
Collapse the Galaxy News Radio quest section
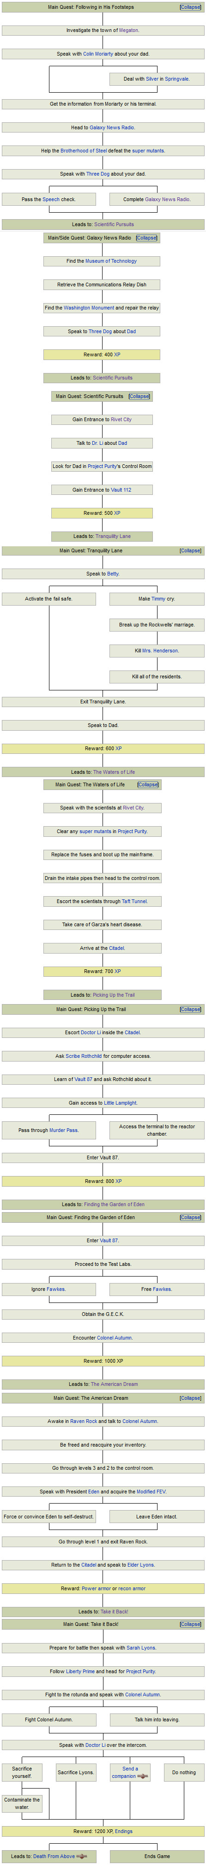[147, 237]
